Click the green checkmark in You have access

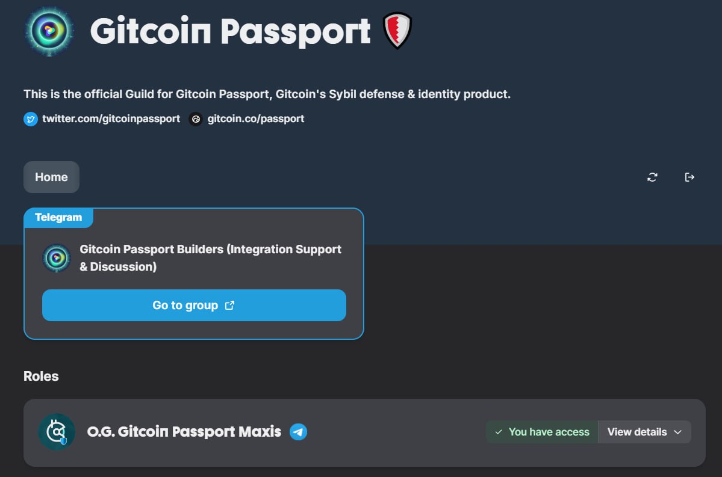coord(499,431)
